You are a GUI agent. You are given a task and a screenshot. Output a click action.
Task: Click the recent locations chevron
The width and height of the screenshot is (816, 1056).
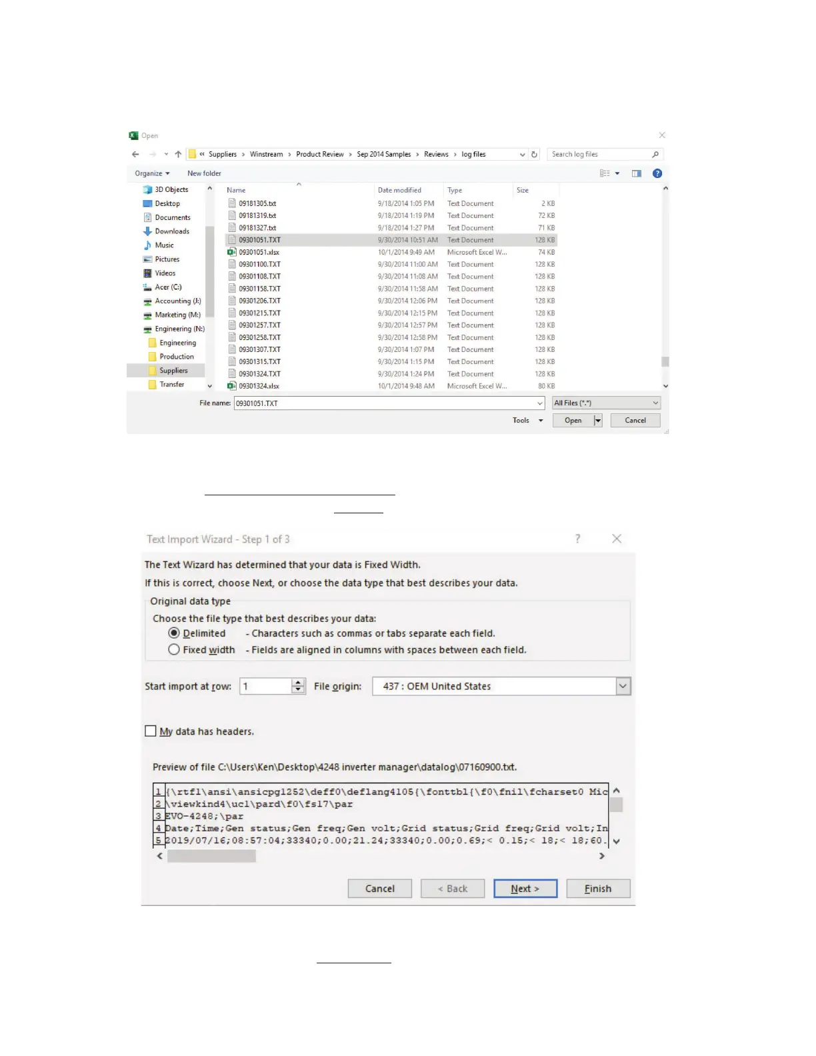click(166, 154)
